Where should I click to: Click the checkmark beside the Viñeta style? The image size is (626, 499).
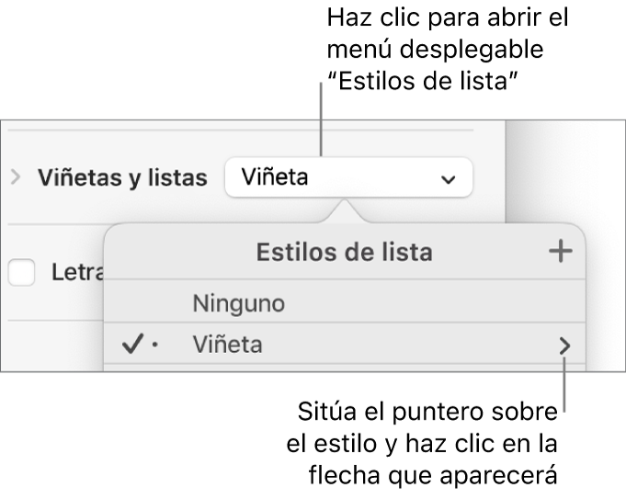pos(131,345)
